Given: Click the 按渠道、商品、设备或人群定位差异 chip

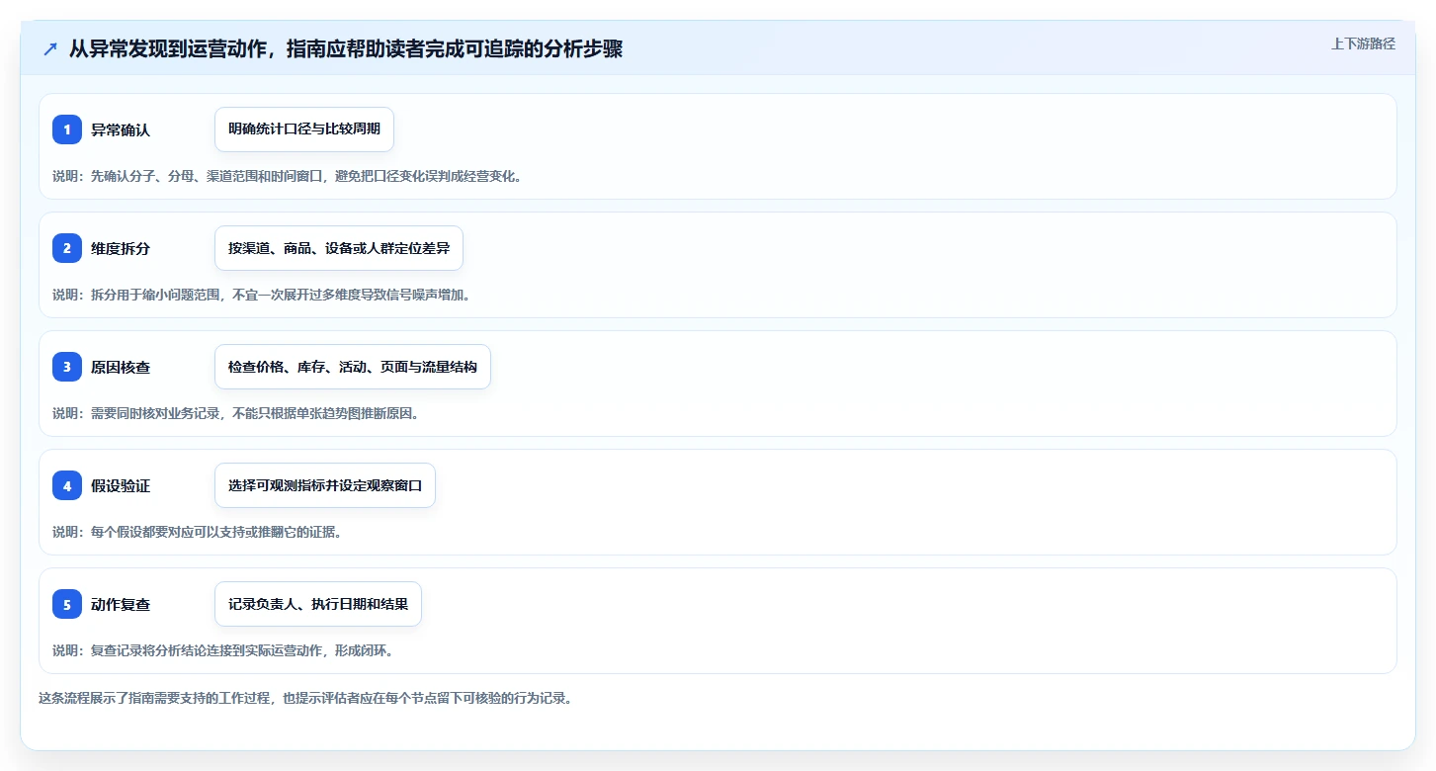Looking at the screenshot, I should 339,248.
